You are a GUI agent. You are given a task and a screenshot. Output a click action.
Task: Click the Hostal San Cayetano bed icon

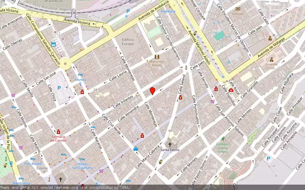coord(83,159)
